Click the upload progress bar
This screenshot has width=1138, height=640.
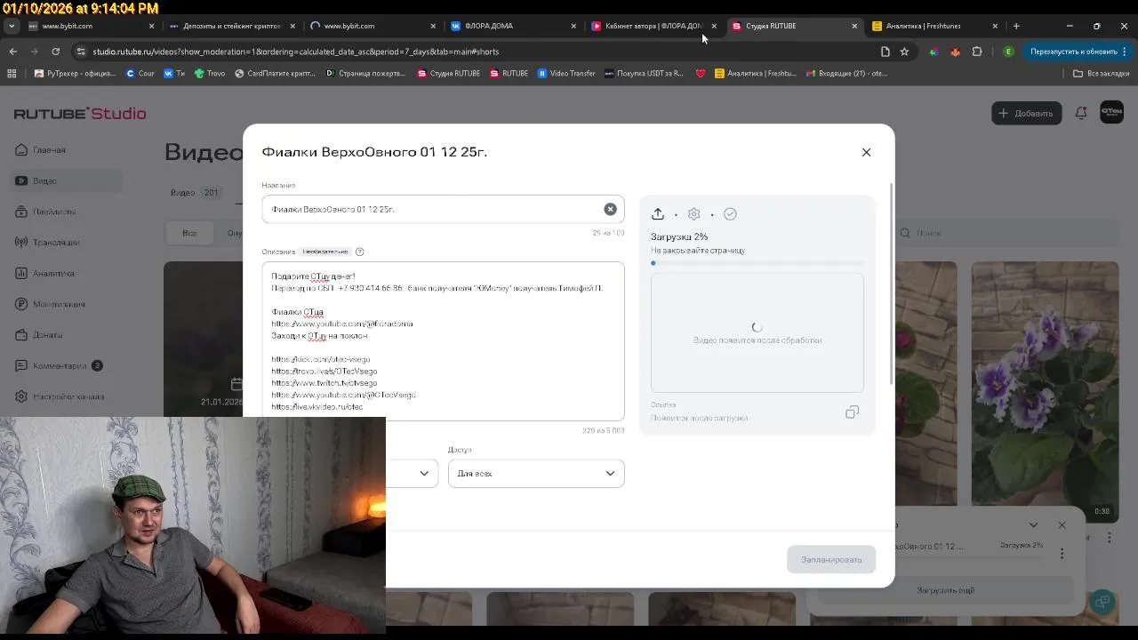coord(757,263)
